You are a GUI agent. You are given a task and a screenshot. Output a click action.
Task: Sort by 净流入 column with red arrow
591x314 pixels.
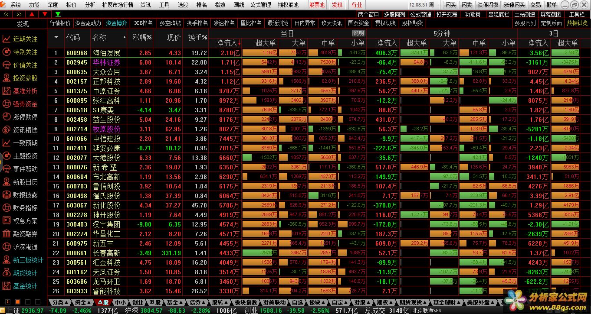click(x=229, y=43)
